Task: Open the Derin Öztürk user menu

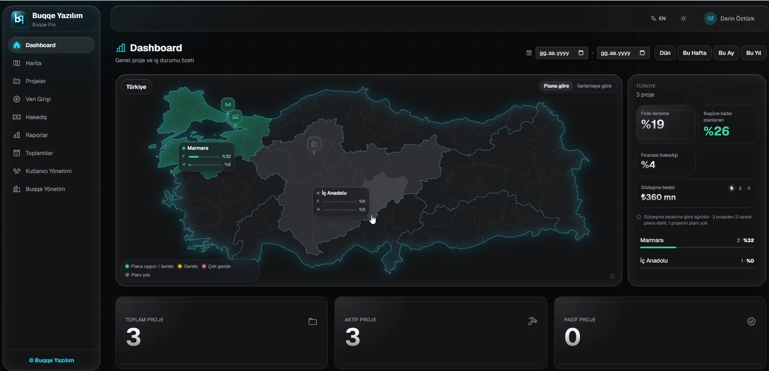Action: click(729, 18)
